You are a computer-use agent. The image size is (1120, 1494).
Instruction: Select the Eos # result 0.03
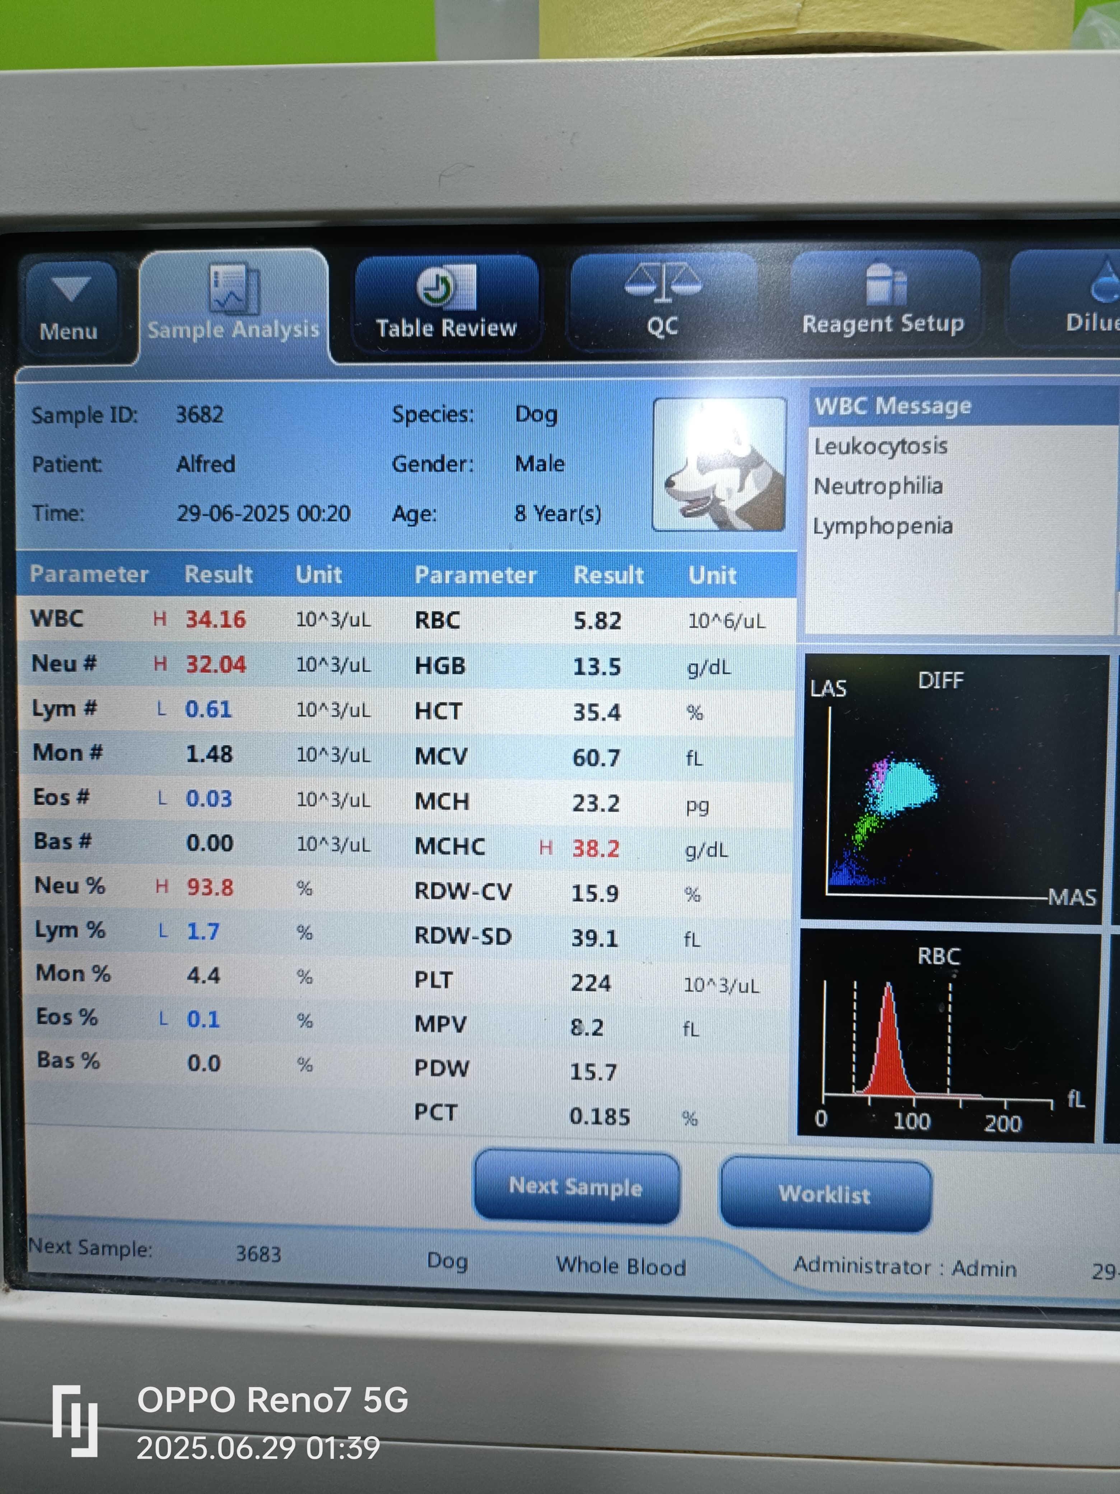tap(209, 798)
